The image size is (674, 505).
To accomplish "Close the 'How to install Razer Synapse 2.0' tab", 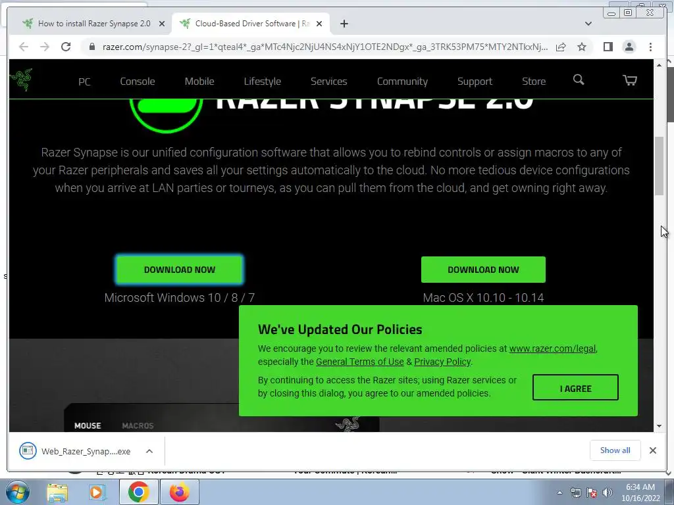I will (x=162, y=24).
